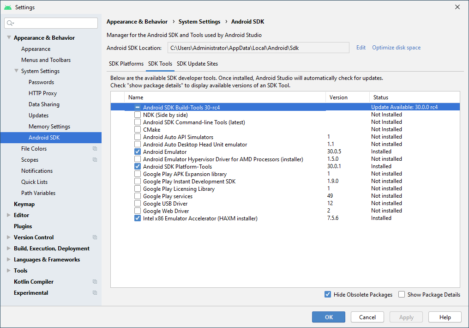Check the Google USB Driver checkbox
The width and height of the screenshot is (469, 328).
tap(138, 204)
